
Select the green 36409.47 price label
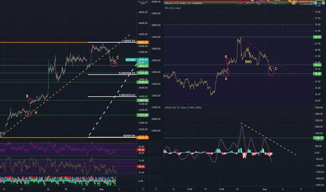pyautogui.click(x=143, y=82)
